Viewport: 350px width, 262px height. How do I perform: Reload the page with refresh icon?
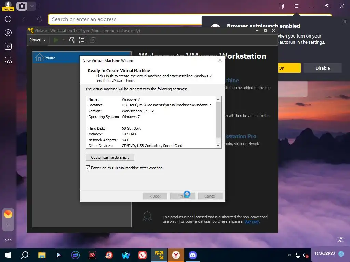click(40, 19)
